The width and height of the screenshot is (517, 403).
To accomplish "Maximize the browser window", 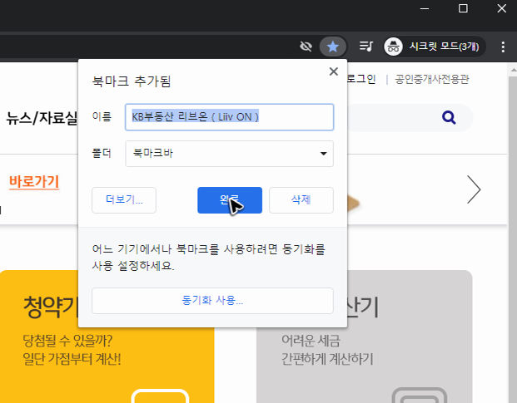I will click(x=463, y=8).
